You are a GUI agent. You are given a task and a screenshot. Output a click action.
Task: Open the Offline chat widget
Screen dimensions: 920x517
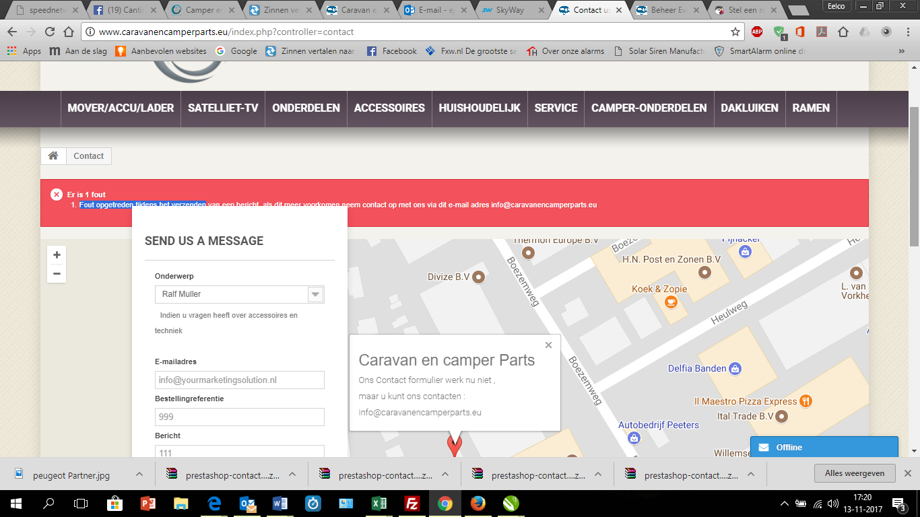824,447
